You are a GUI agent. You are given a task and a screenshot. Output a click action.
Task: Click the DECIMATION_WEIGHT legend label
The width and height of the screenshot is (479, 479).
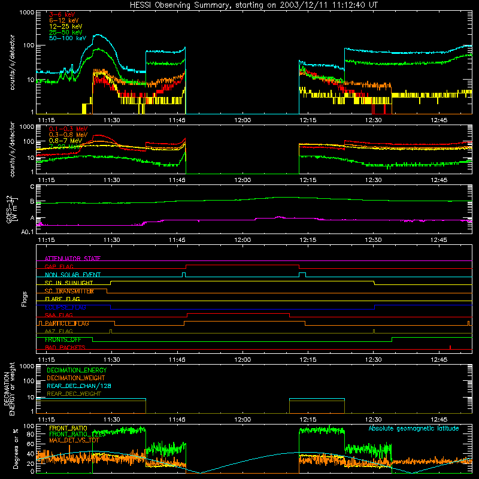tap(76, 378)
